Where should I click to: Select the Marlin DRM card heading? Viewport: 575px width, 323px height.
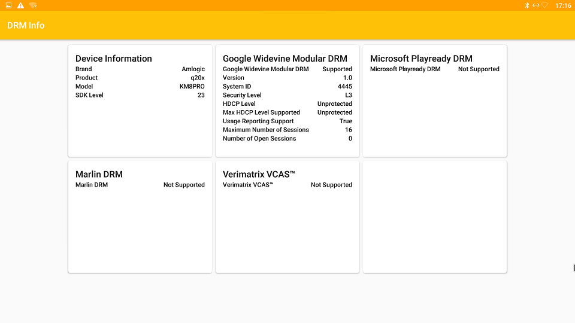pos(99,174)
